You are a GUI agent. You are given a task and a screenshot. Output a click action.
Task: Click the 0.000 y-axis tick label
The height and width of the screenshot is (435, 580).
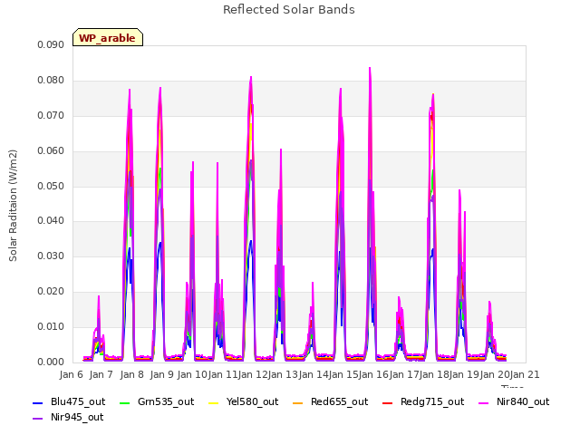51,362
